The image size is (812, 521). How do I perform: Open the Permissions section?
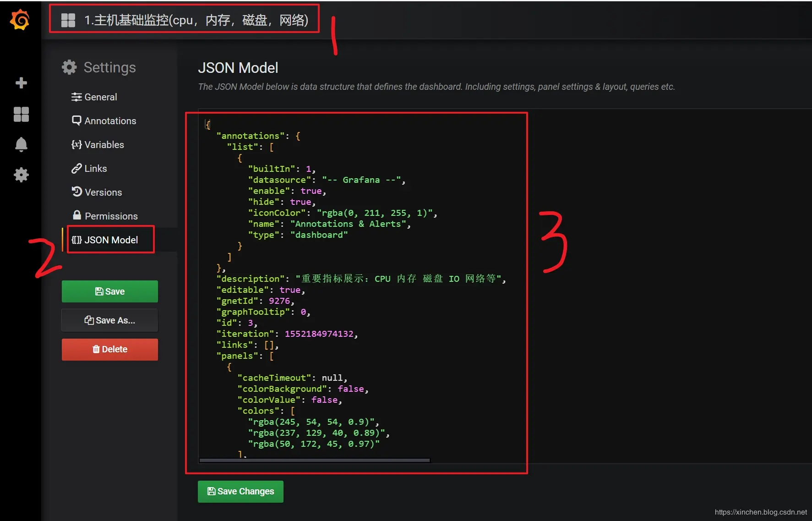point(105,216)
